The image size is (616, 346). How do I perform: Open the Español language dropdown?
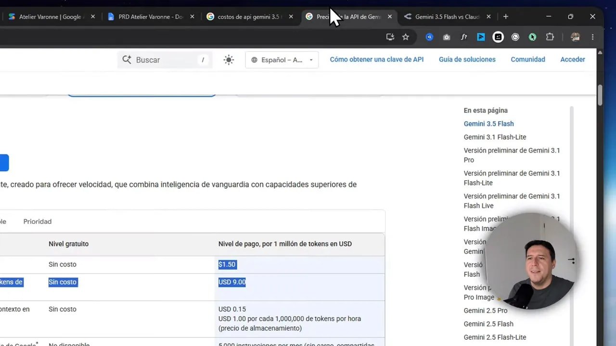point(282,60)
